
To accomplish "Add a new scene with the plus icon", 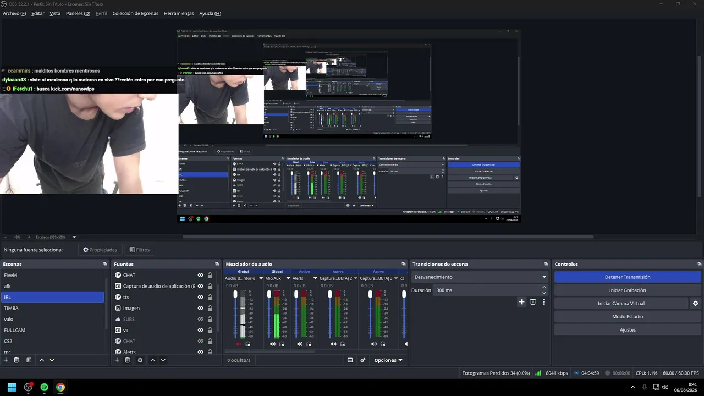I will (6, 360).
